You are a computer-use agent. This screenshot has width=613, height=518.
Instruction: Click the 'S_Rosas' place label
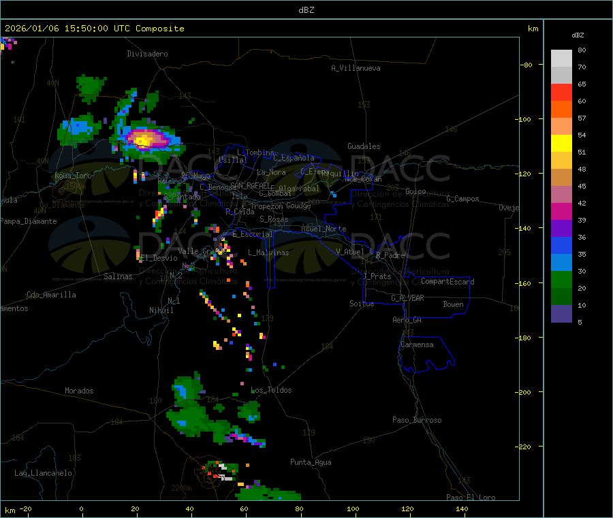click(x=274, y=219)
